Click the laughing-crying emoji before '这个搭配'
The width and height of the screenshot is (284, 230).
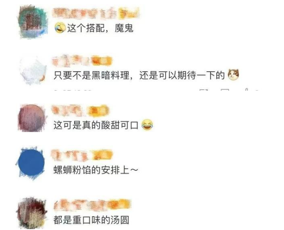coord(60,28)
